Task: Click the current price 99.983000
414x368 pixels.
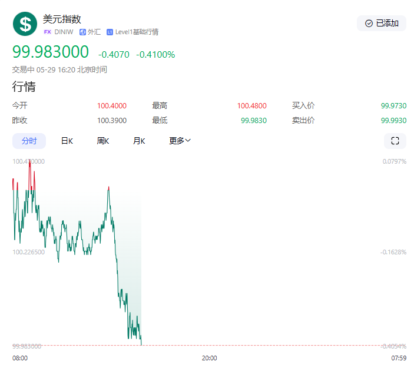Action: (51, 52)
